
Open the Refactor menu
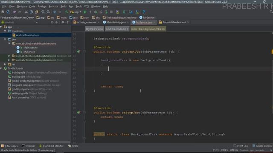pyautogui.click(x=53, y=6)
